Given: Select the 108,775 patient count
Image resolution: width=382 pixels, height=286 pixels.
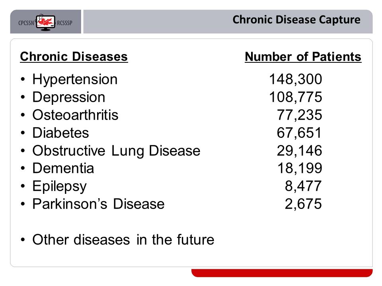Looking at the screenshot, I should 296,97.
